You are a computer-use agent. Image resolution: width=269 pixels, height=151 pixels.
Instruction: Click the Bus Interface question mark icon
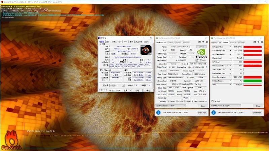point(206,67)
